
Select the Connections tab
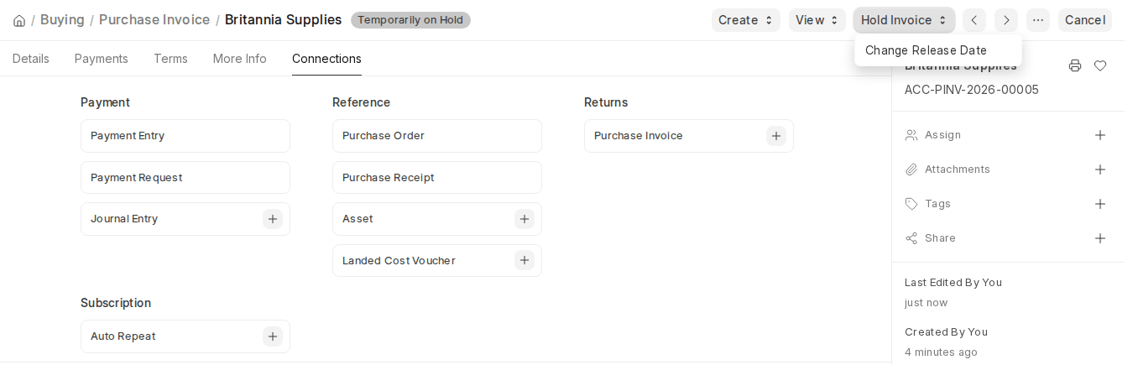click(326, 59)
